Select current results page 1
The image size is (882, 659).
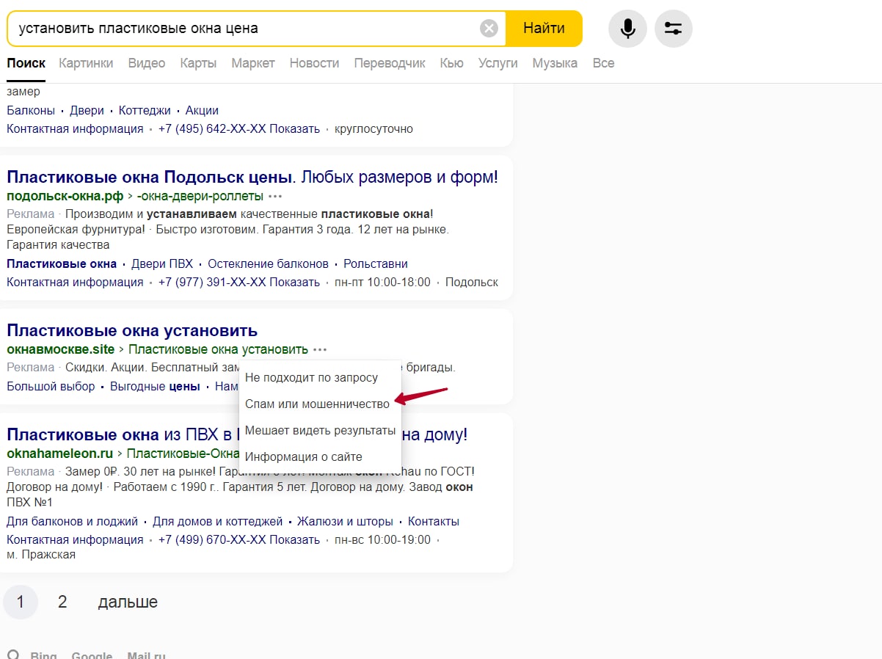pyautogui.click(x=21, y=602)
